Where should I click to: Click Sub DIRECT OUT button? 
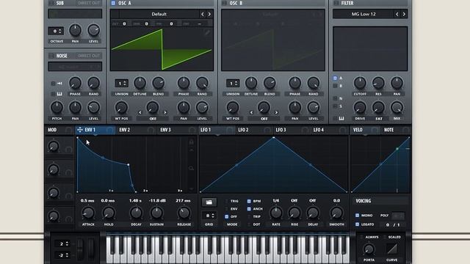pyautogui.click(x=88, y=3)
